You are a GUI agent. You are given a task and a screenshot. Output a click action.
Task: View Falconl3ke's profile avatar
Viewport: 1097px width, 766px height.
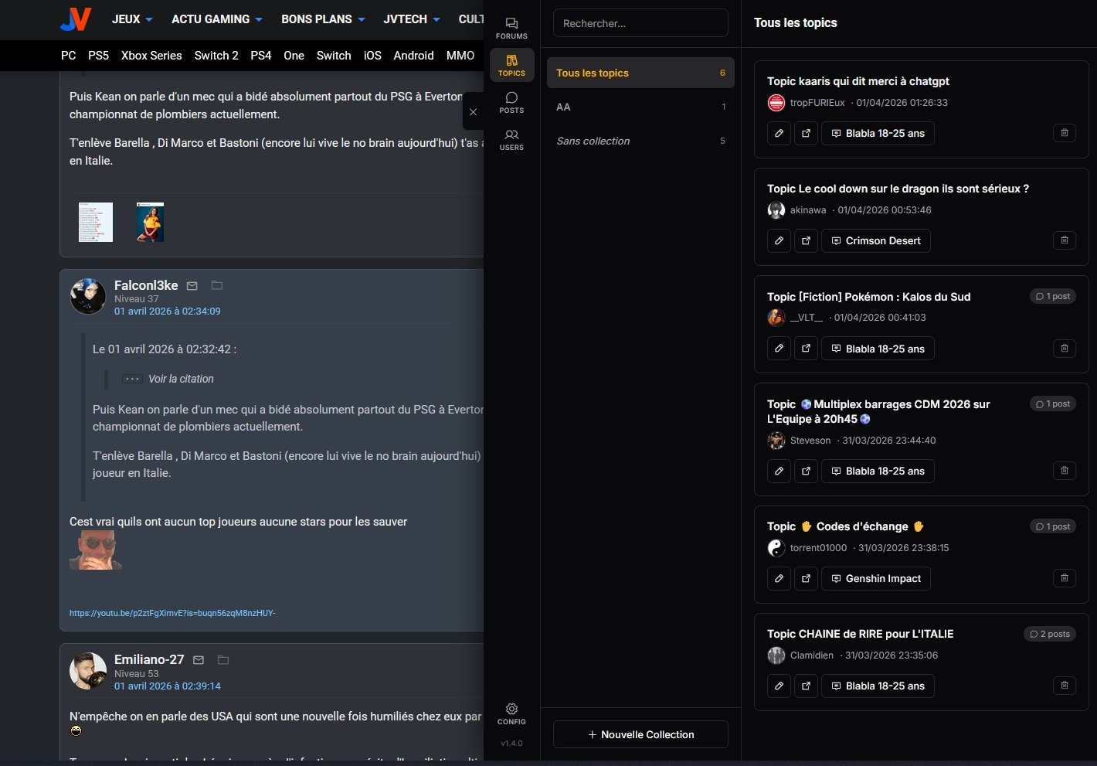tap(88, 297)
